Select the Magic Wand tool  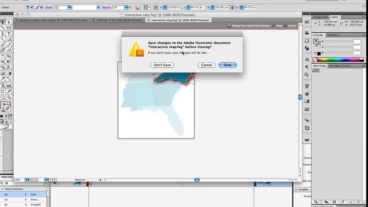(2, 28)
